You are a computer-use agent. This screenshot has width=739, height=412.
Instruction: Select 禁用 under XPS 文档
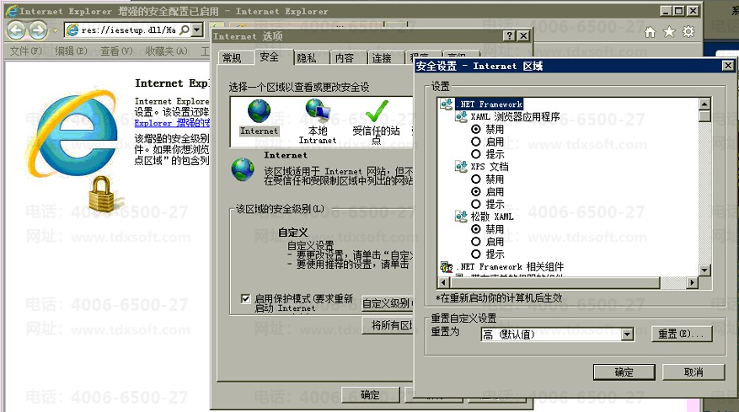(476, 179)
